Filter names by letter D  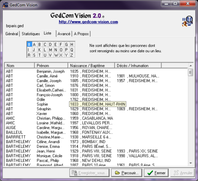[50, 44]
